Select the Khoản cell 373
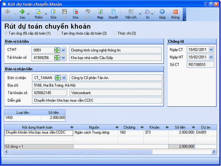221x166 pixels. 156,132
